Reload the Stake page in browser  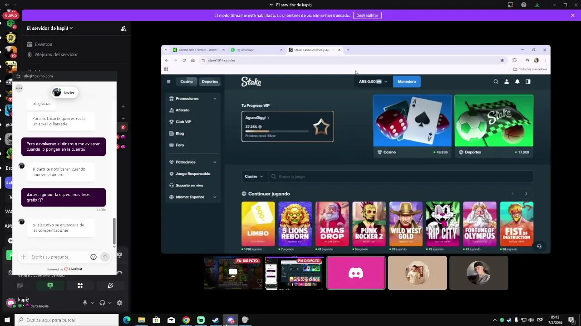tap(184, 60)
